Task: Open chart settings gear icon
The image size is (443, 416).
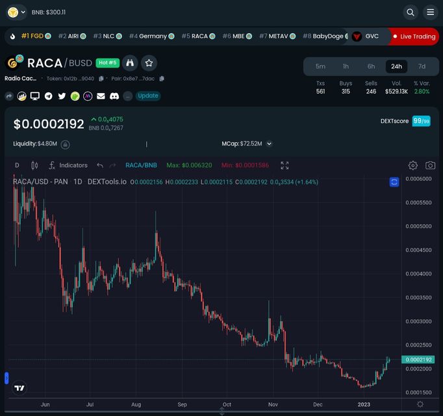Action: click(x=412, y=166)
